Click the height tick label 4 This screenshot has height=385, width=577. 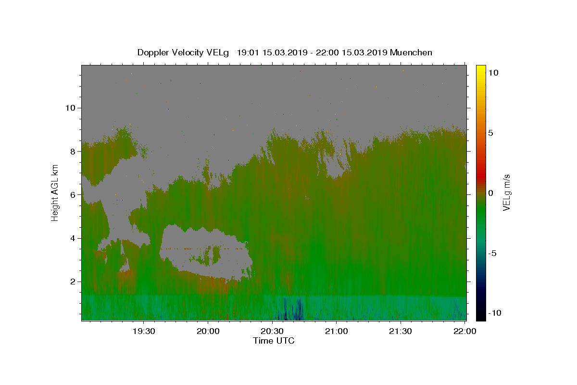point(72,238)
